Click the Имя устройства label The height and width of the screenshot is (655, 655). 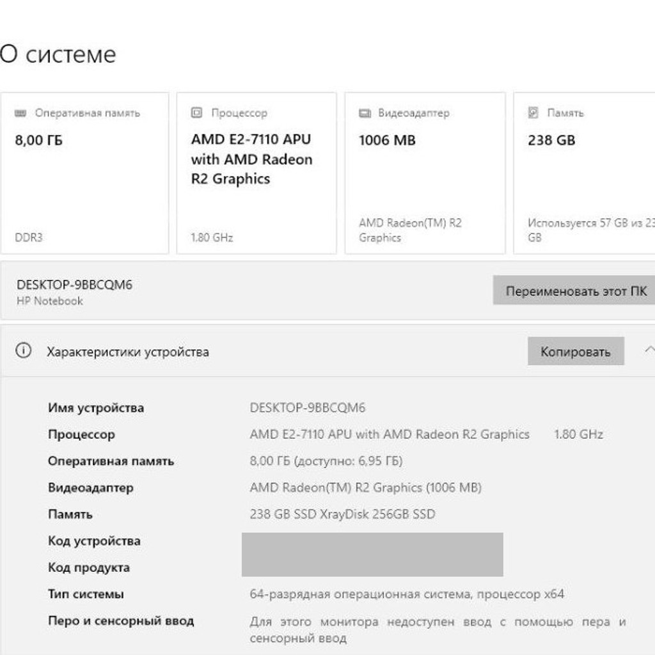click(x=96, y=407)
